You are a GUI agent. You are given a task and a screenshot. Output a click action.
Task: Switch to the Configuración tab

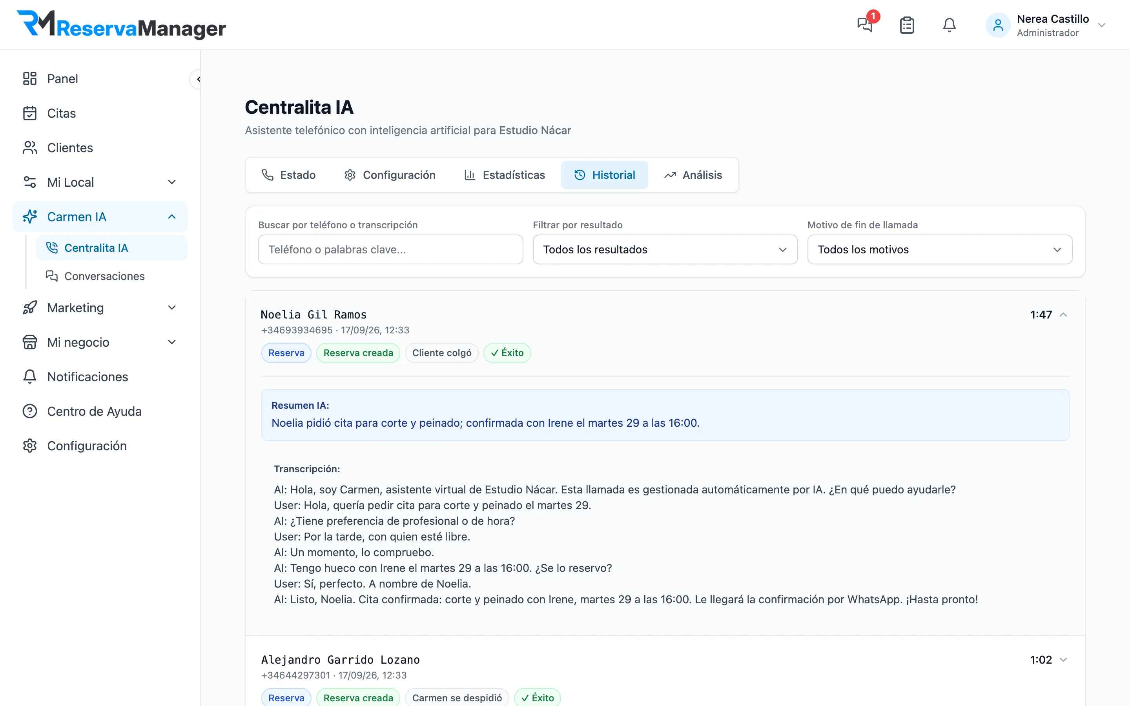(x=390, y=175)
